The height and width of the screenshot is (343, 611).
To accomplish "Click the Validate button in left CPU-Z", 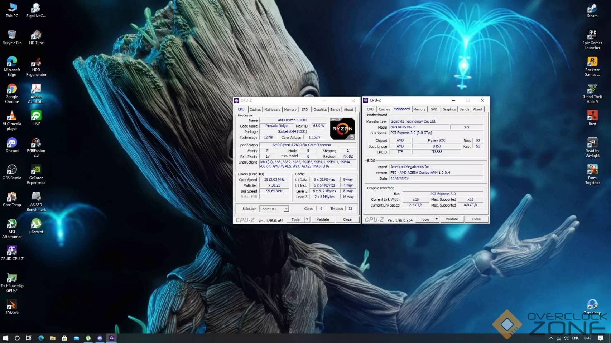I will click(322, 219).
